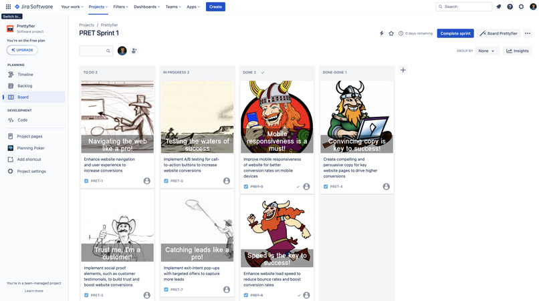The height and width of the screenshot is (301, 539).
Task: Click the Prettyfier breadcrumb link
Action: pyautogui.click(x=109, y=25)
